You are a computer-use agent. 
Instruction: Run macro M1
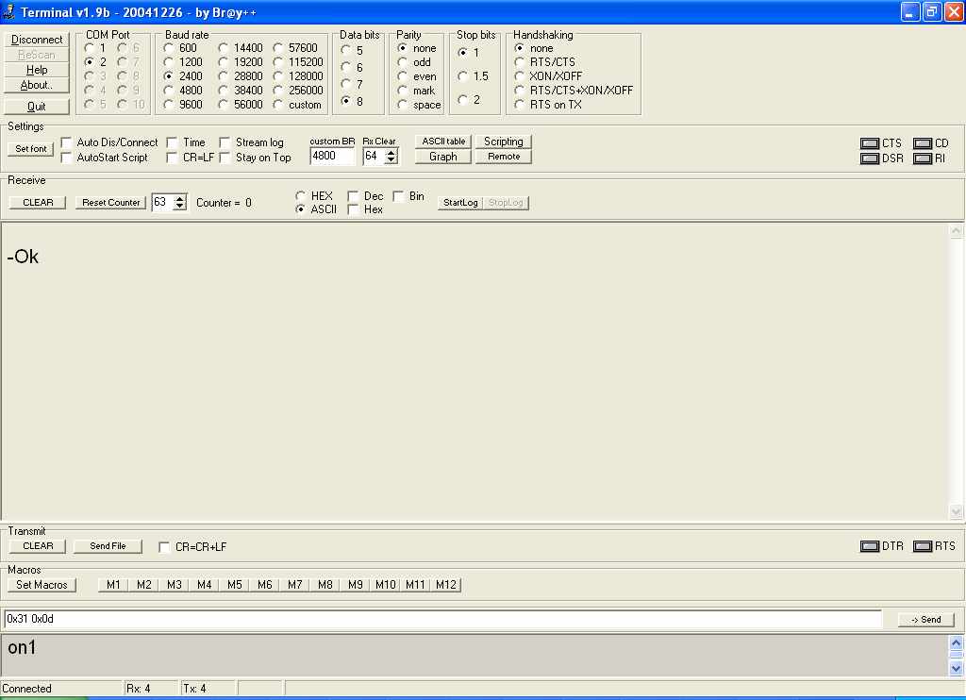click(x=113, y=585)
